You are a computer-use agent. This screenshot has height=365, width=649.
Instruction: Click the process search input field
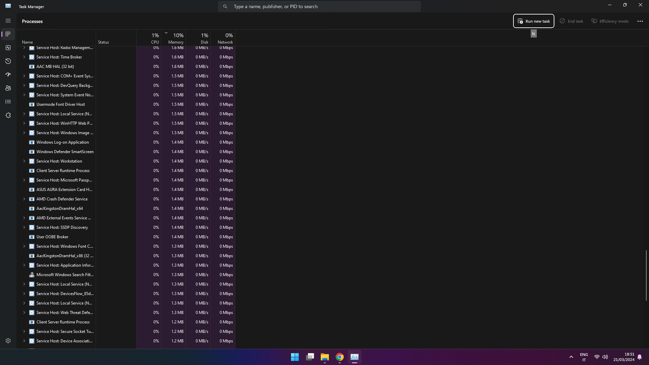[x=319, y=6]
